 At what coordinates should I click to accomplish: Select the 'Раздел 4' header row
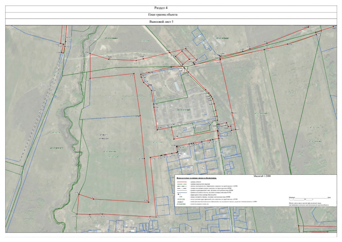(171, 8)
